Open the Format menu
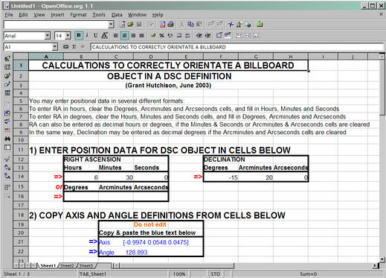 [x=78, y=15]
